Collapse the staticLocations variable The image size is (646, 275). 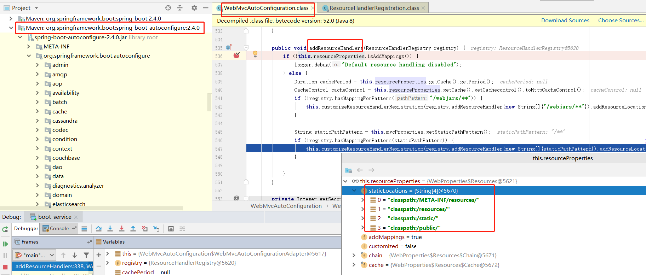[x=354, y=191]
